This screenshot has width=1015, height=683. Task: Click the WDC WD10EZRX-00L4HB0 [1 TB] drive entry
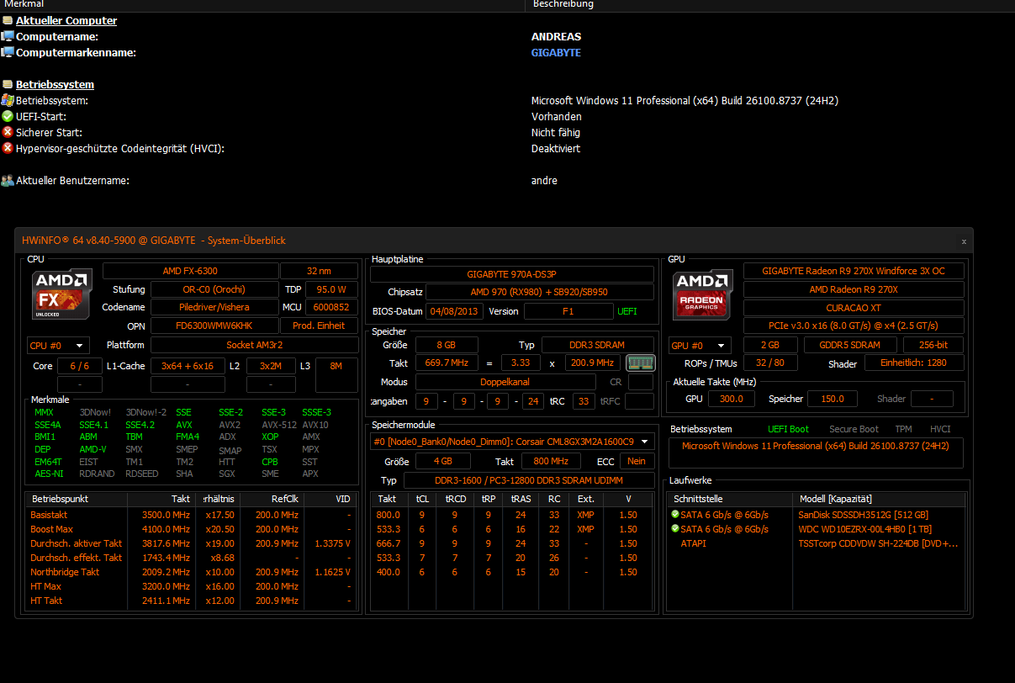(x=865, y=529)
